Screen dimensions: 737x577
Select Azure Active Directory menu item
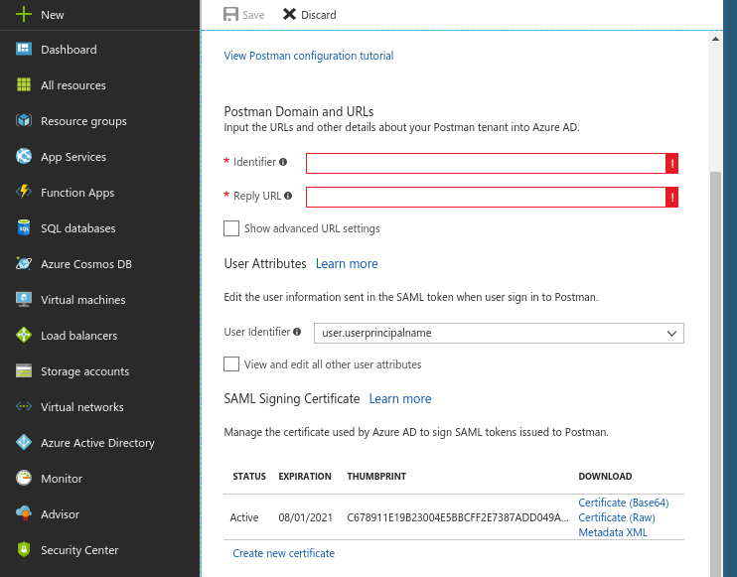coord(97,443)
